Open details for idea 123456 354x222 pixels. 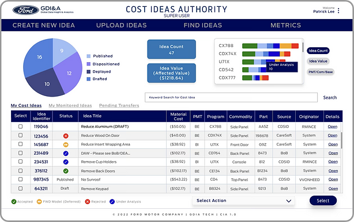pyautogui.click(x=333, y=135)
